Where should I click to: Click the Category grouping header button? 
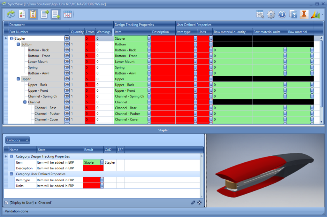coord(17,140)
